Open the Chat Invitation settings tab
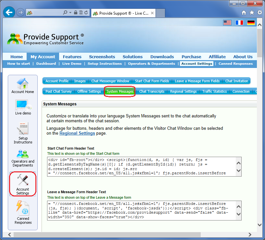This screenshot has height=240, width=265. coord(237,81)
